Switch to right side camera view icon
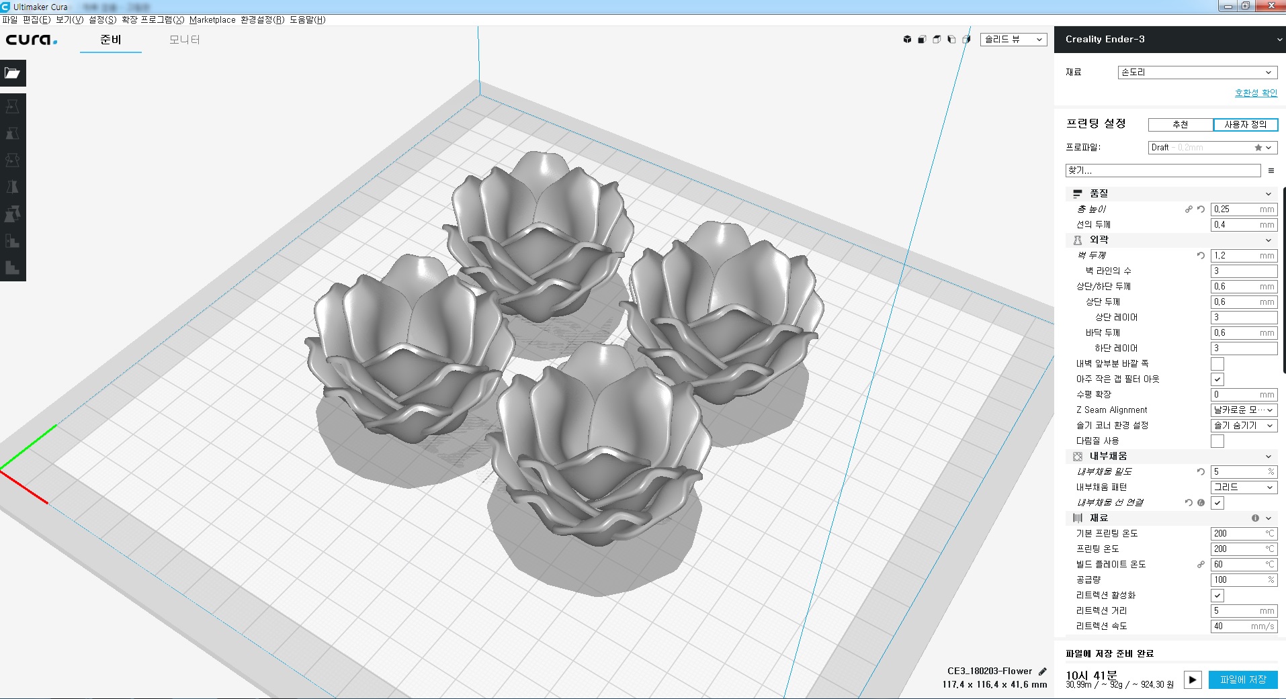Image resolution: width=1286 pixels, height=699 pixels. point(966,40)
